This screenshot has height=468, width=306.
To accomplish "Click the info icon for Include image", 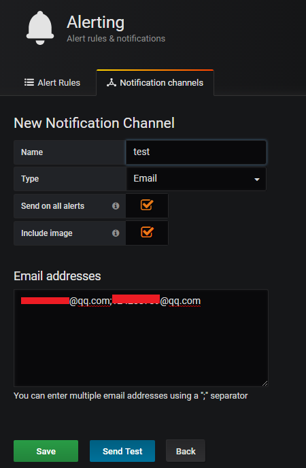I will point(116,233).
